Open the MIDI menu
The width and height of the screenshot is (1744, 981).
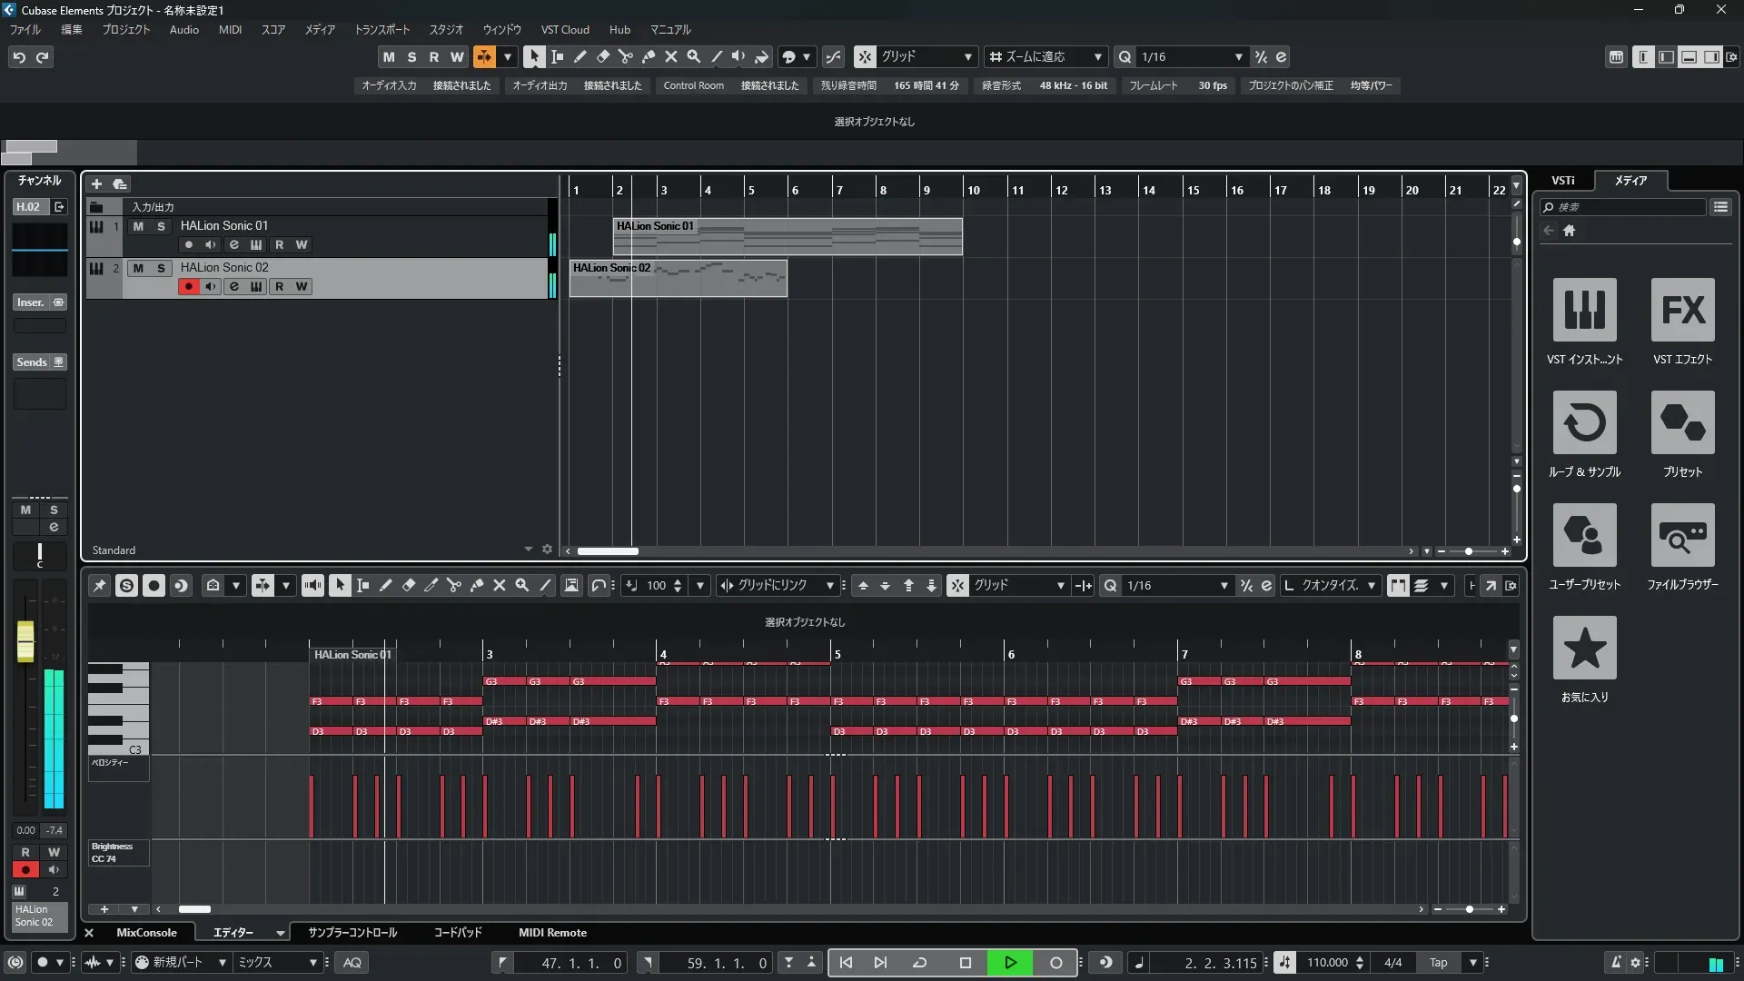tap(230, 30)
